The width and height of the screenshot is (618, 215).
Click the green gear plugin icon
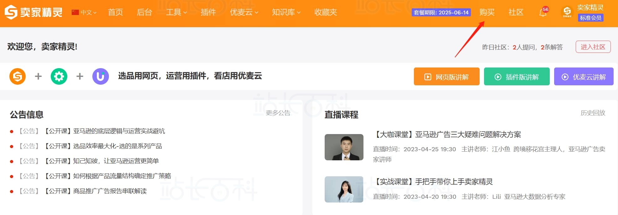59,76
